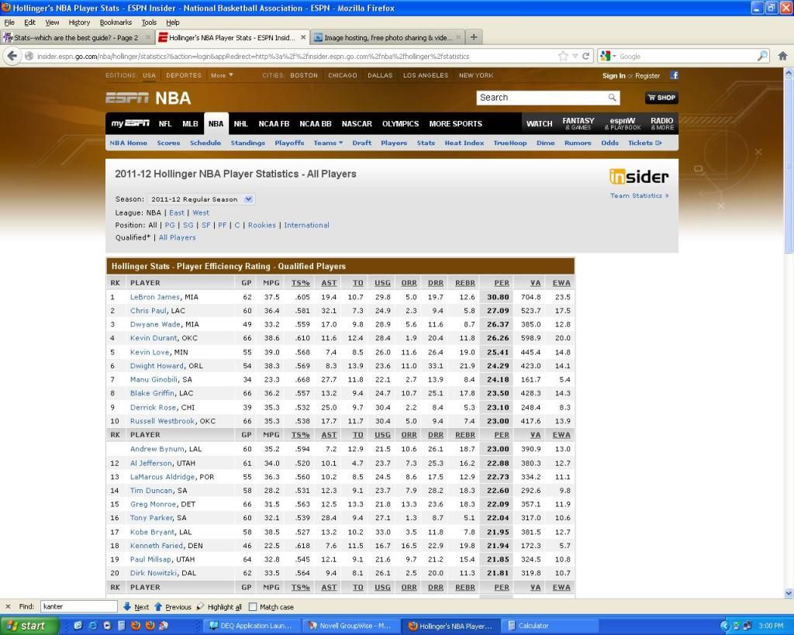Reload the page using the refresh icon
The height and width of the screenshot is (635, 794).
tap(586, 56)
